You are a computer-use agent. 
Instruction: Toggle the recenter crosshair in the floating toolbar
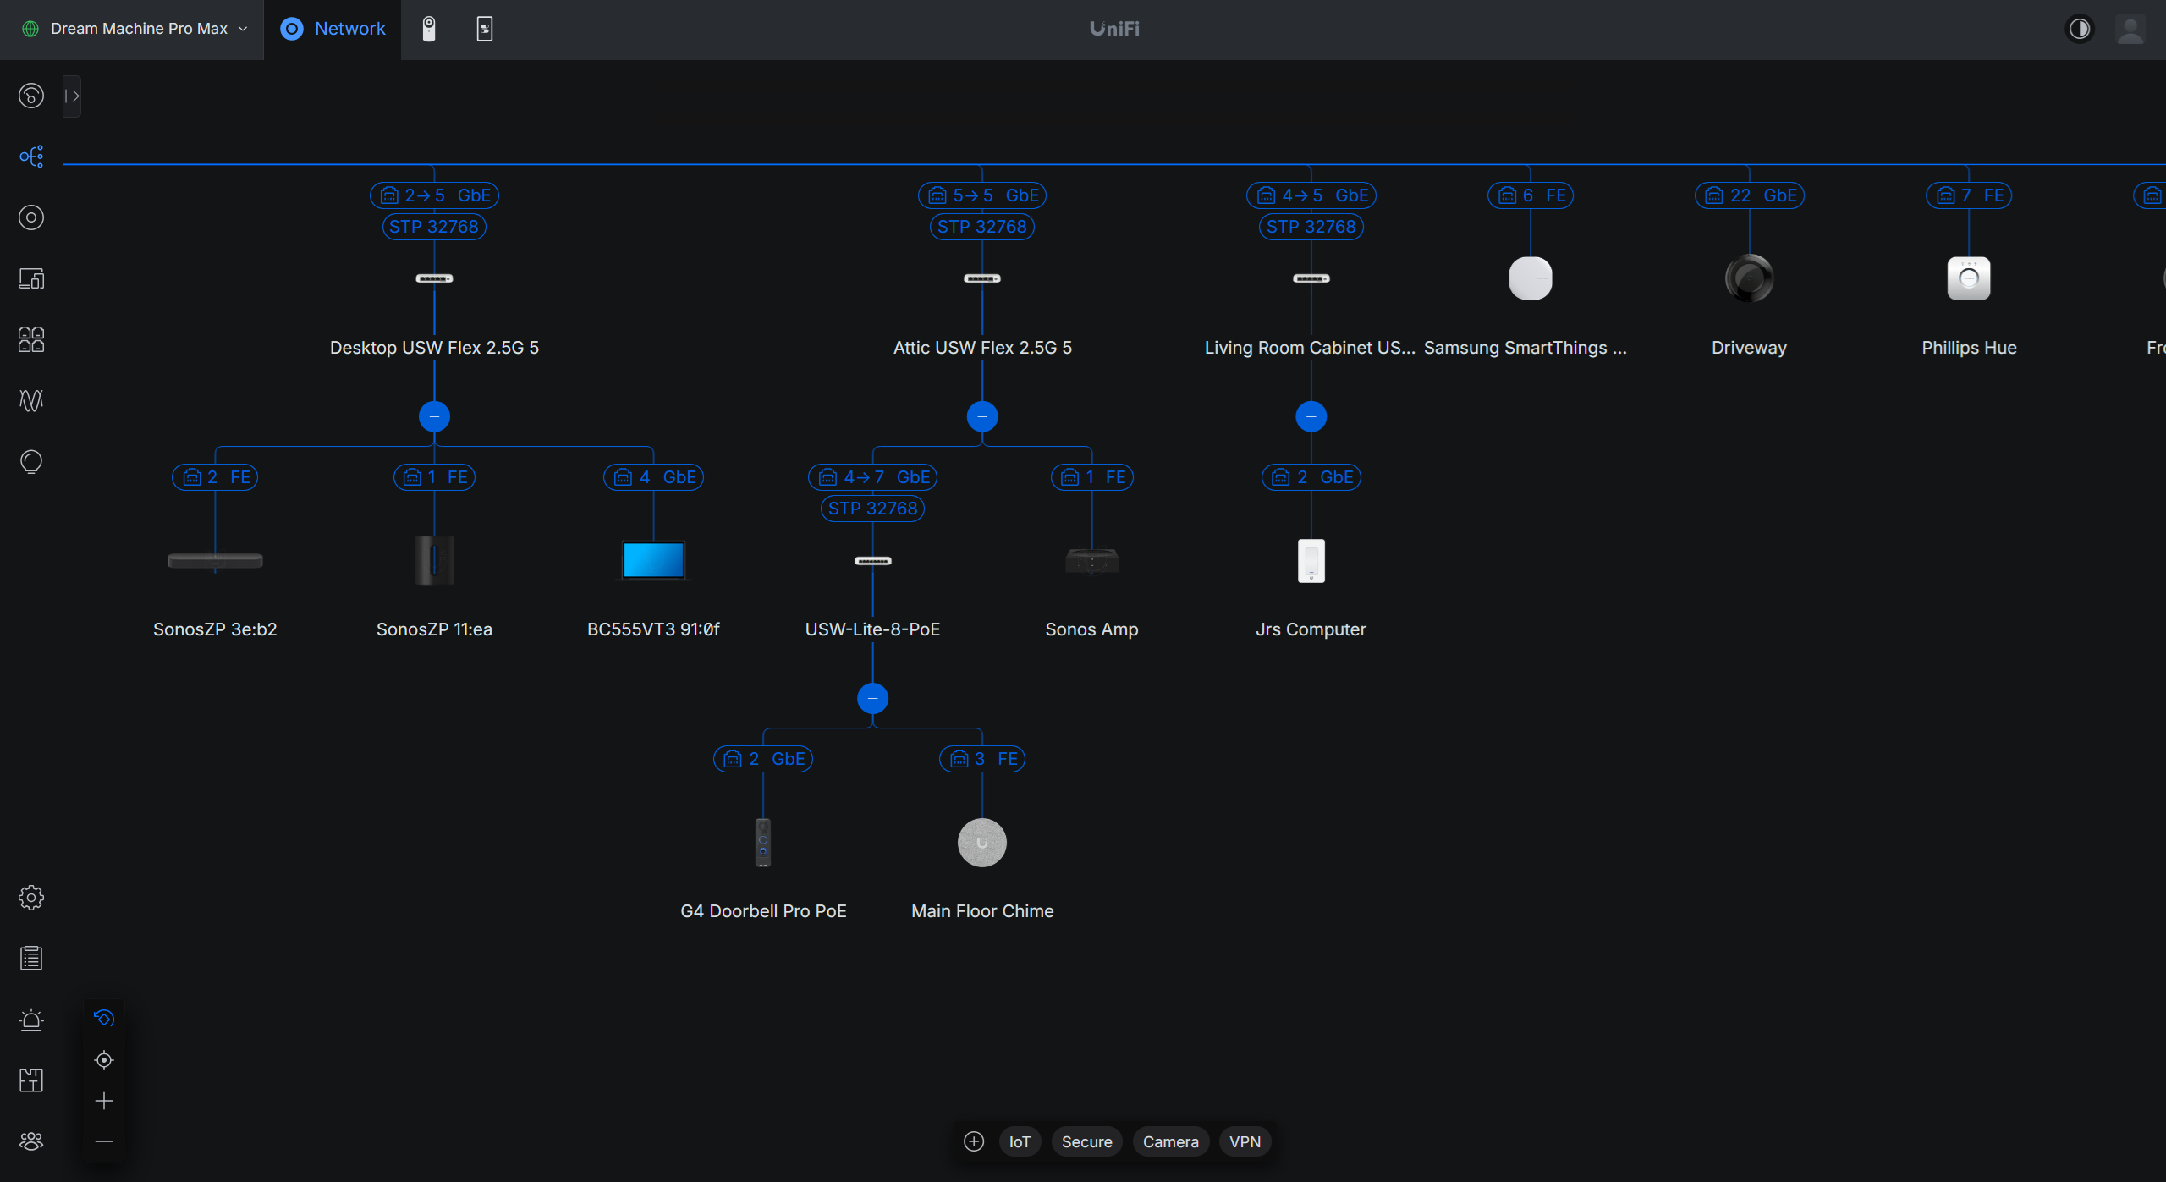click(104, 1059)
